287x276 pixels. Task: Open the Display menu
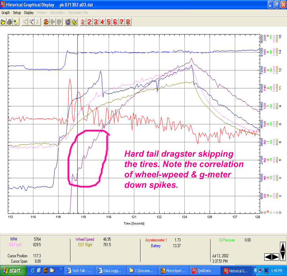(x=29, y=13)
